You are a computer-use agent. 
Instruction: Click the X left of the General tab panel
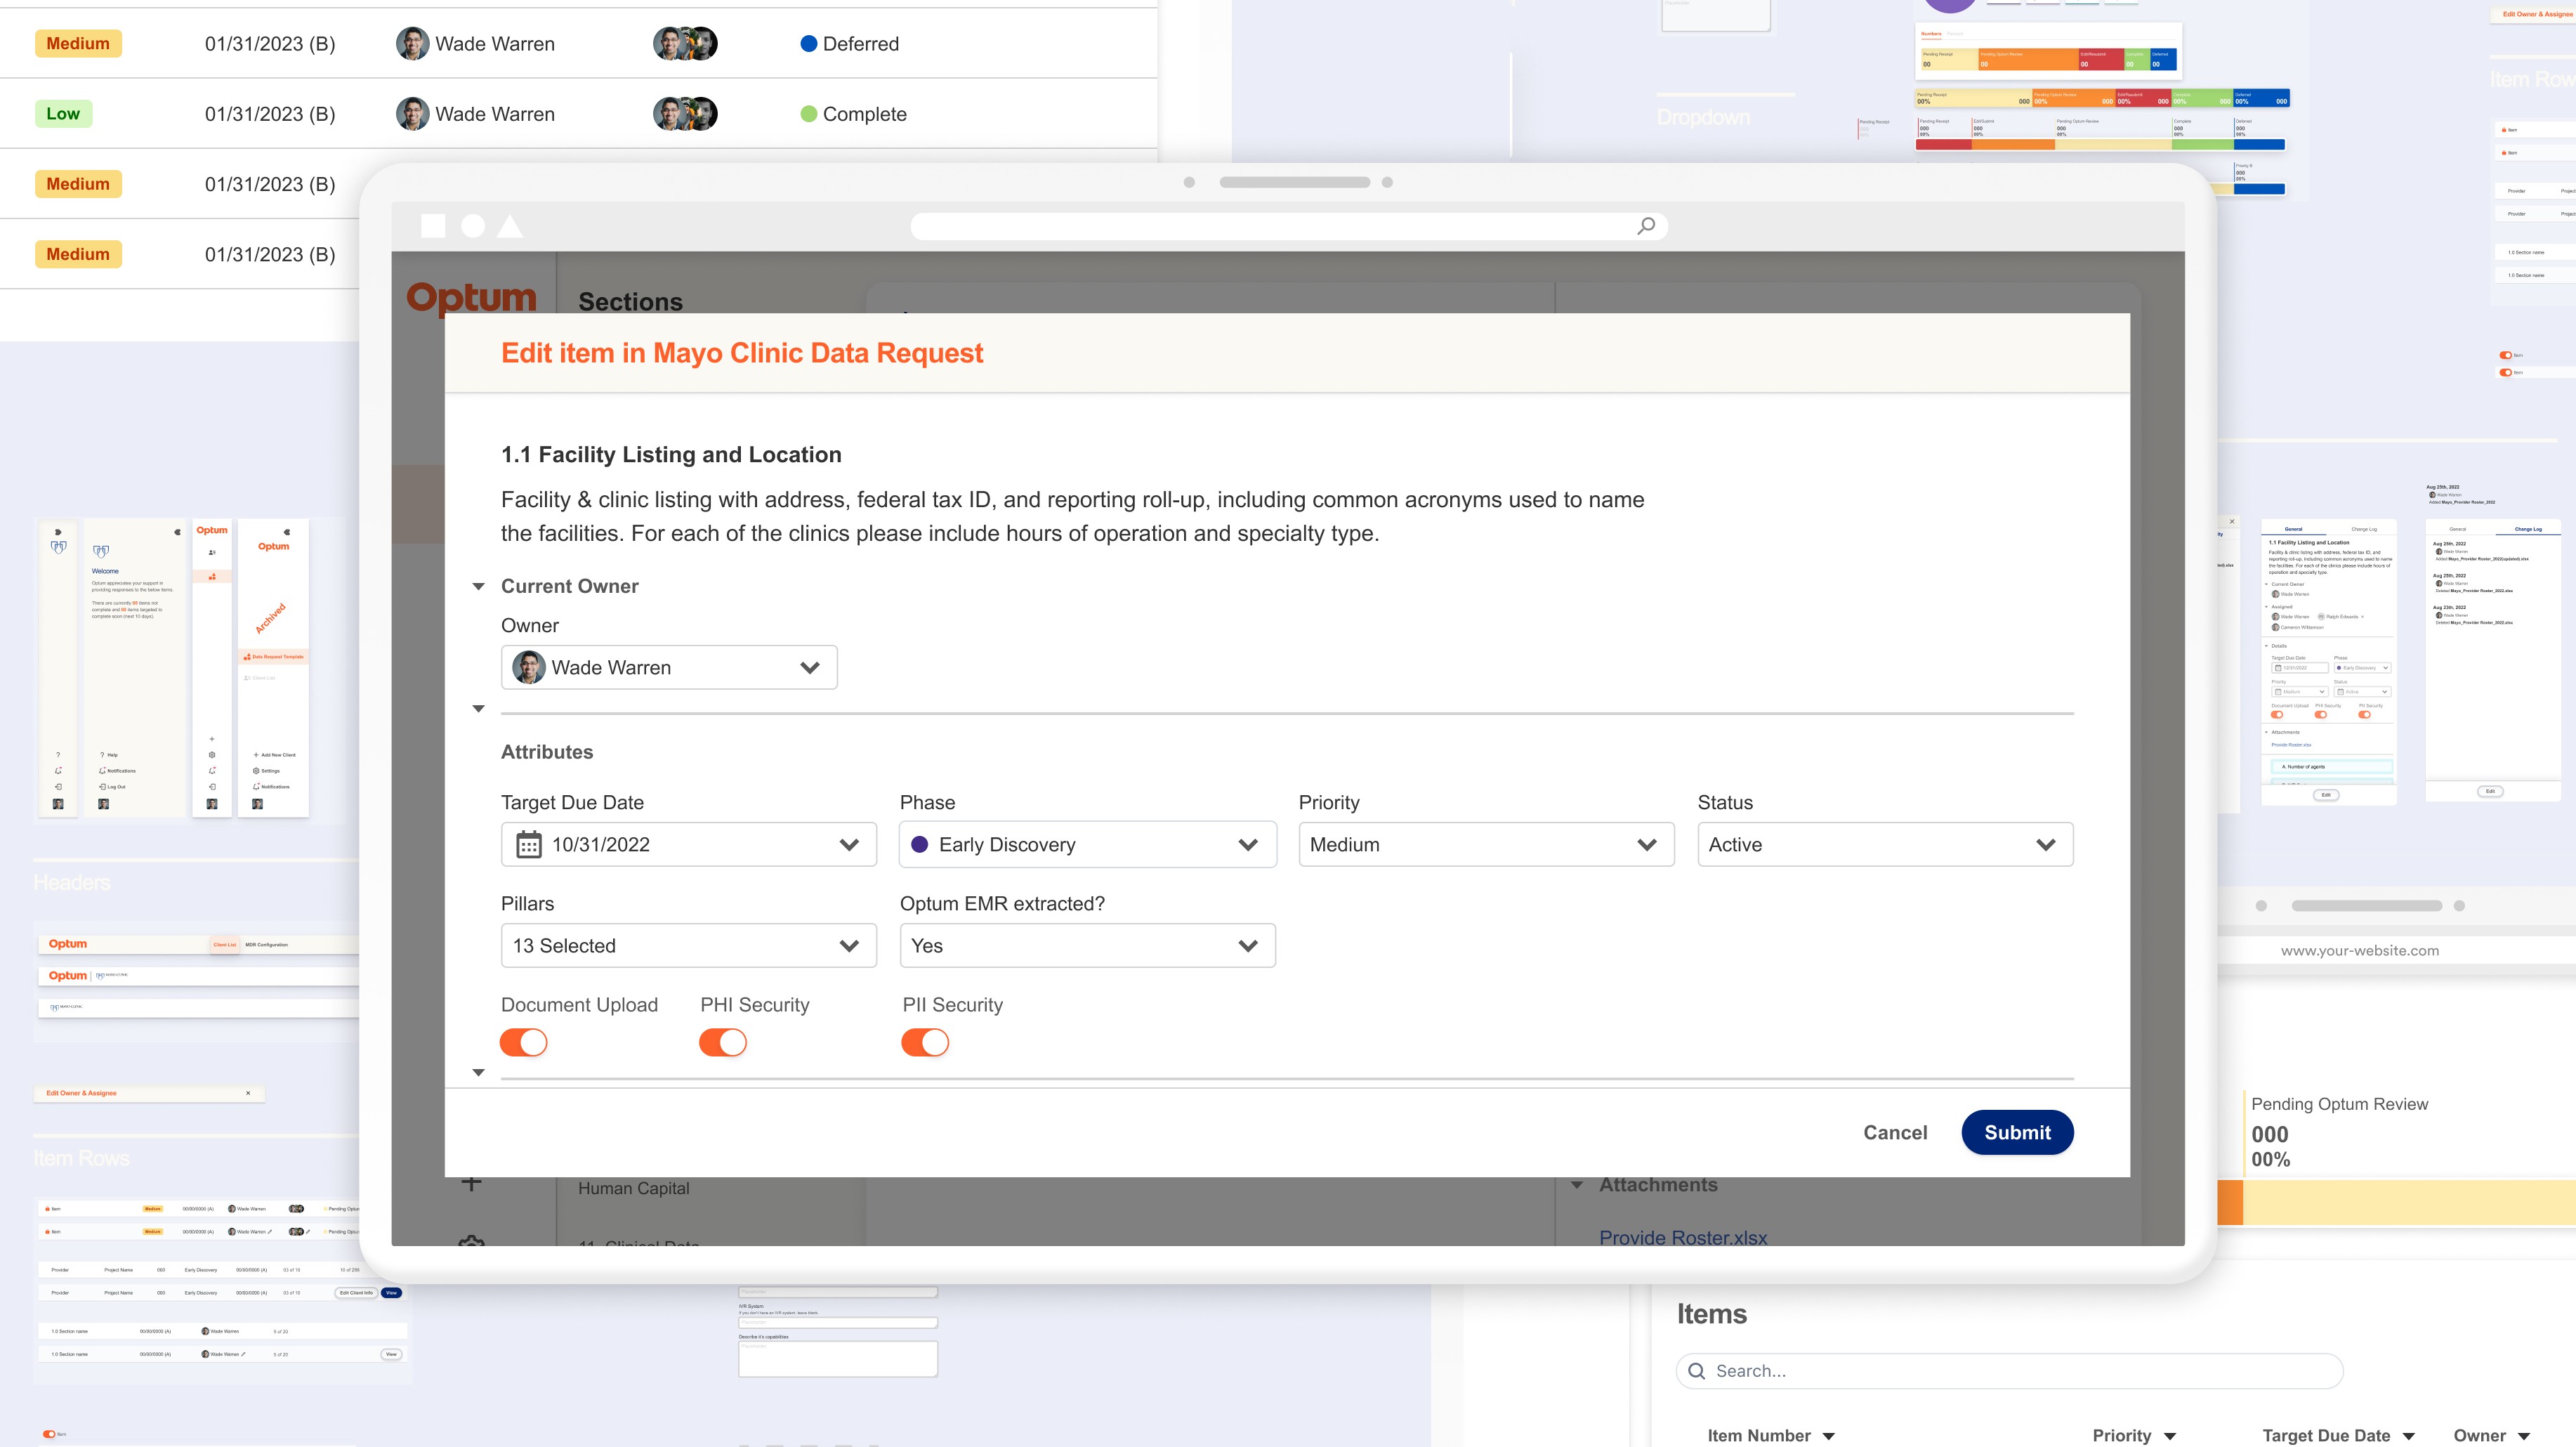[x=2232, y=521]
